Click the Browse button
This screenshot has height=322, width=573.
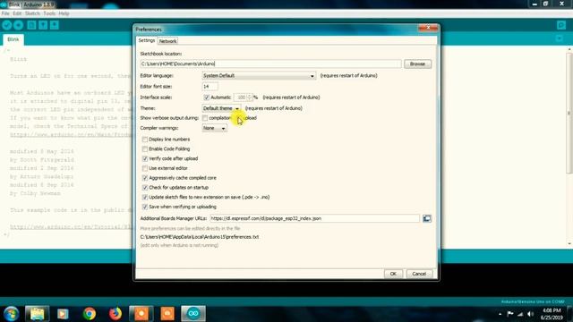(417, 64)
